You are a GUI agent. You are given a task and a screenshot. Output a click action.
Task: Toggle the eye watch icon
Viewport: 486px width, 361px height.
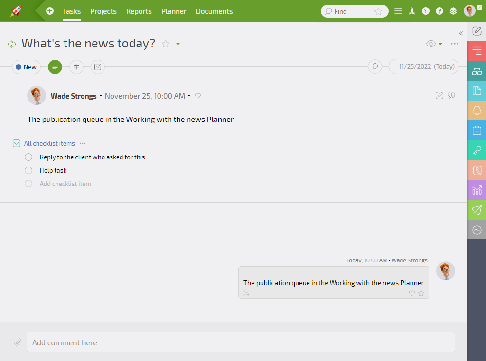point(431,44)
